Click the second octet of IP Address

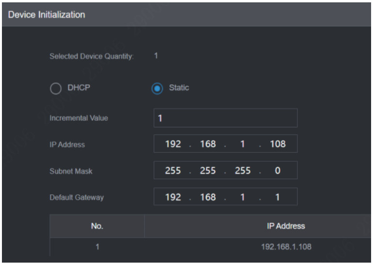click(208, 144)
